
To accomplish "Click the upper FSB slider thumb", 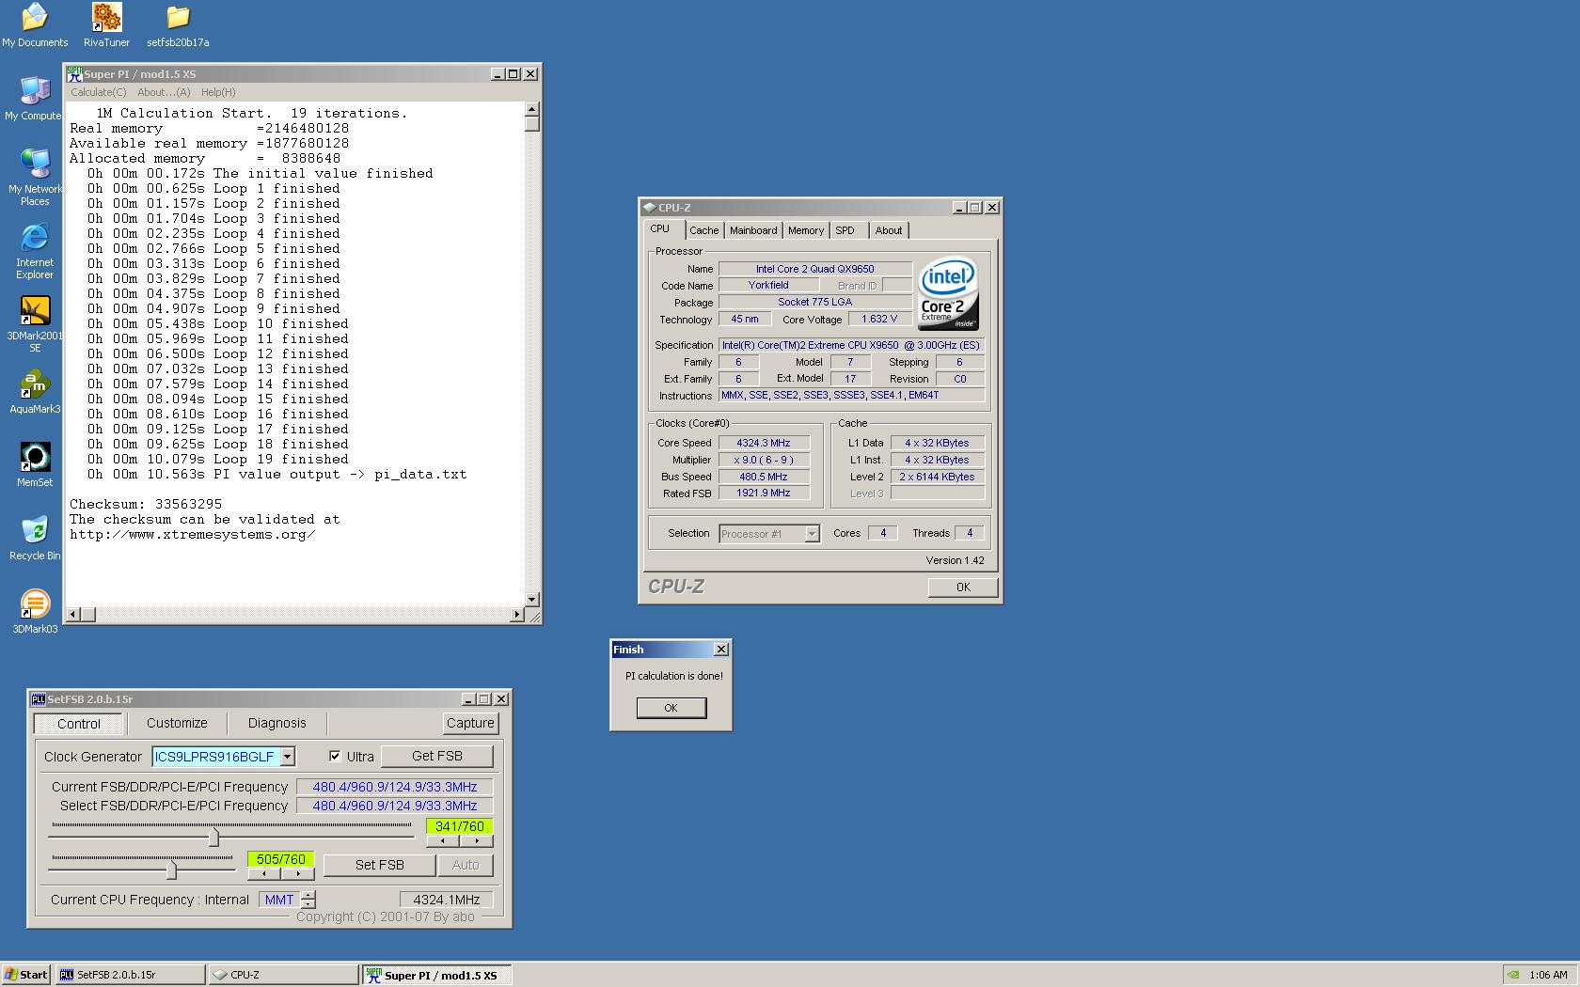I will tap(213, 836).
